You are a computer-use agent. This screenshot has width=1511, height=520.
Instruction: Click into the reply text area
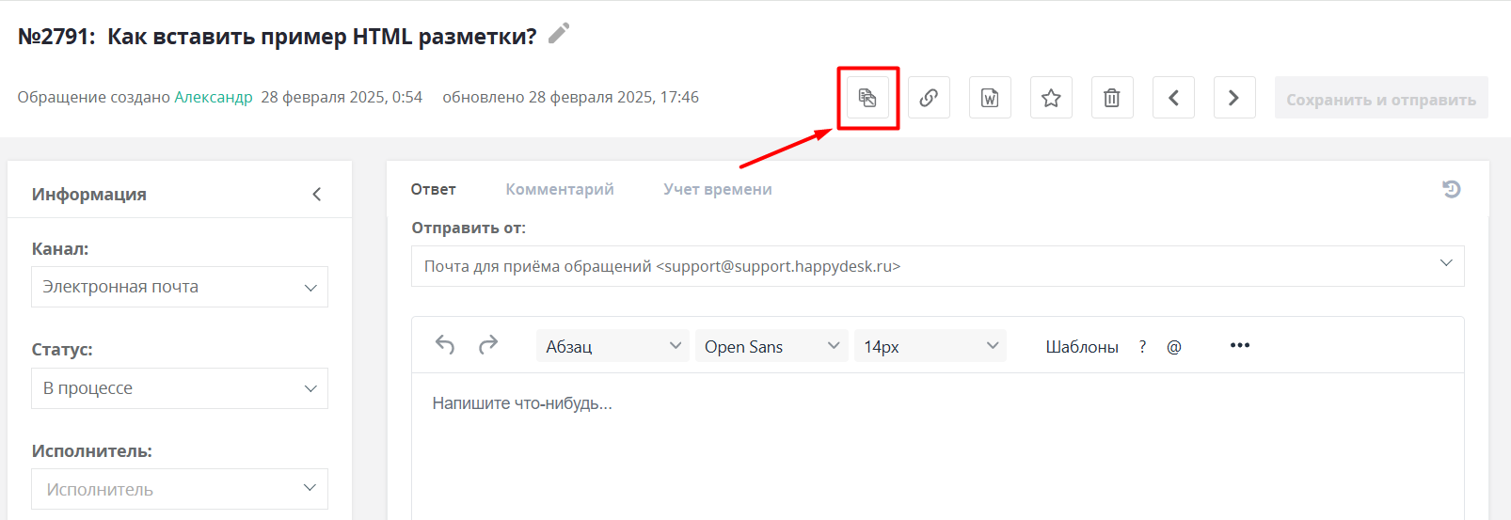pos(938,446)
